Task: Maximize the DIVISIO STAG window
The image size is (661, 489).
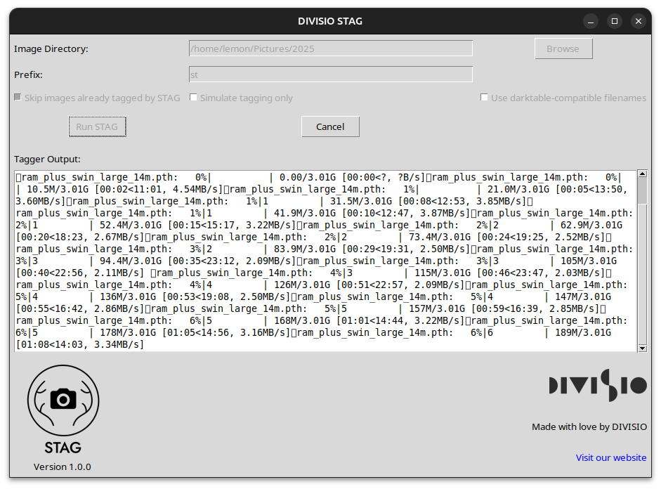Action: pos(615,21)
